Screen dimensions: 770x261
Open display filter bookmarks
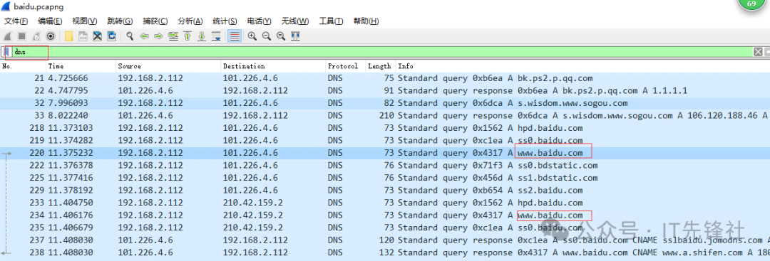[x=7, y=52]
